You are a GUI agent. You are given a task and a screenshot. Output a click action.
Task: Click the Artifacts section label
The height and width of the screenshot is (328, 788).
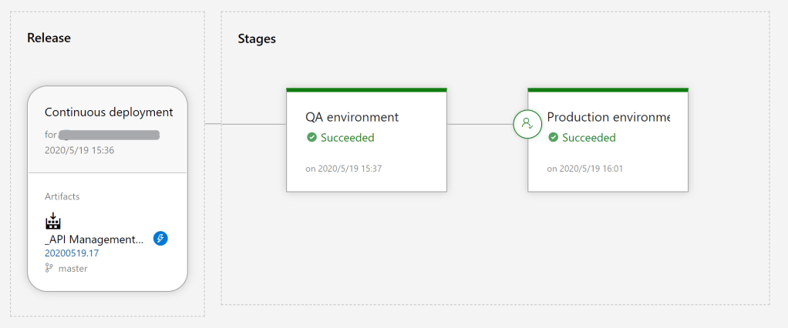point(62,196)
